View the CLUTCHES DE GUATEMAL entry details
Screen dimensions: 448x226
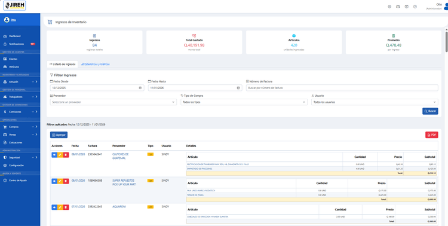pos(54,155)
